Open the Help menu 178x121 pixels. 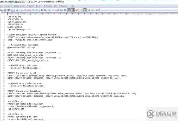click(72, 6)
